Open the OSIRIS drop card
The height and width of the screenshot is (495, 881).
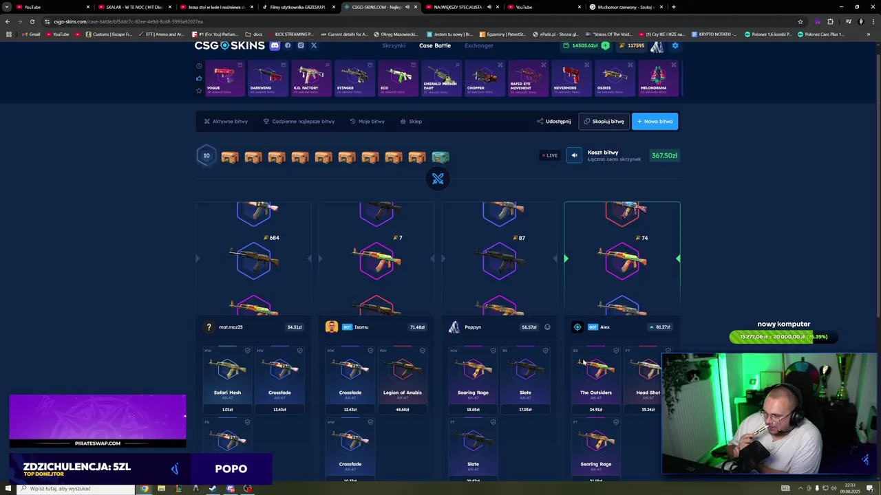615,78
